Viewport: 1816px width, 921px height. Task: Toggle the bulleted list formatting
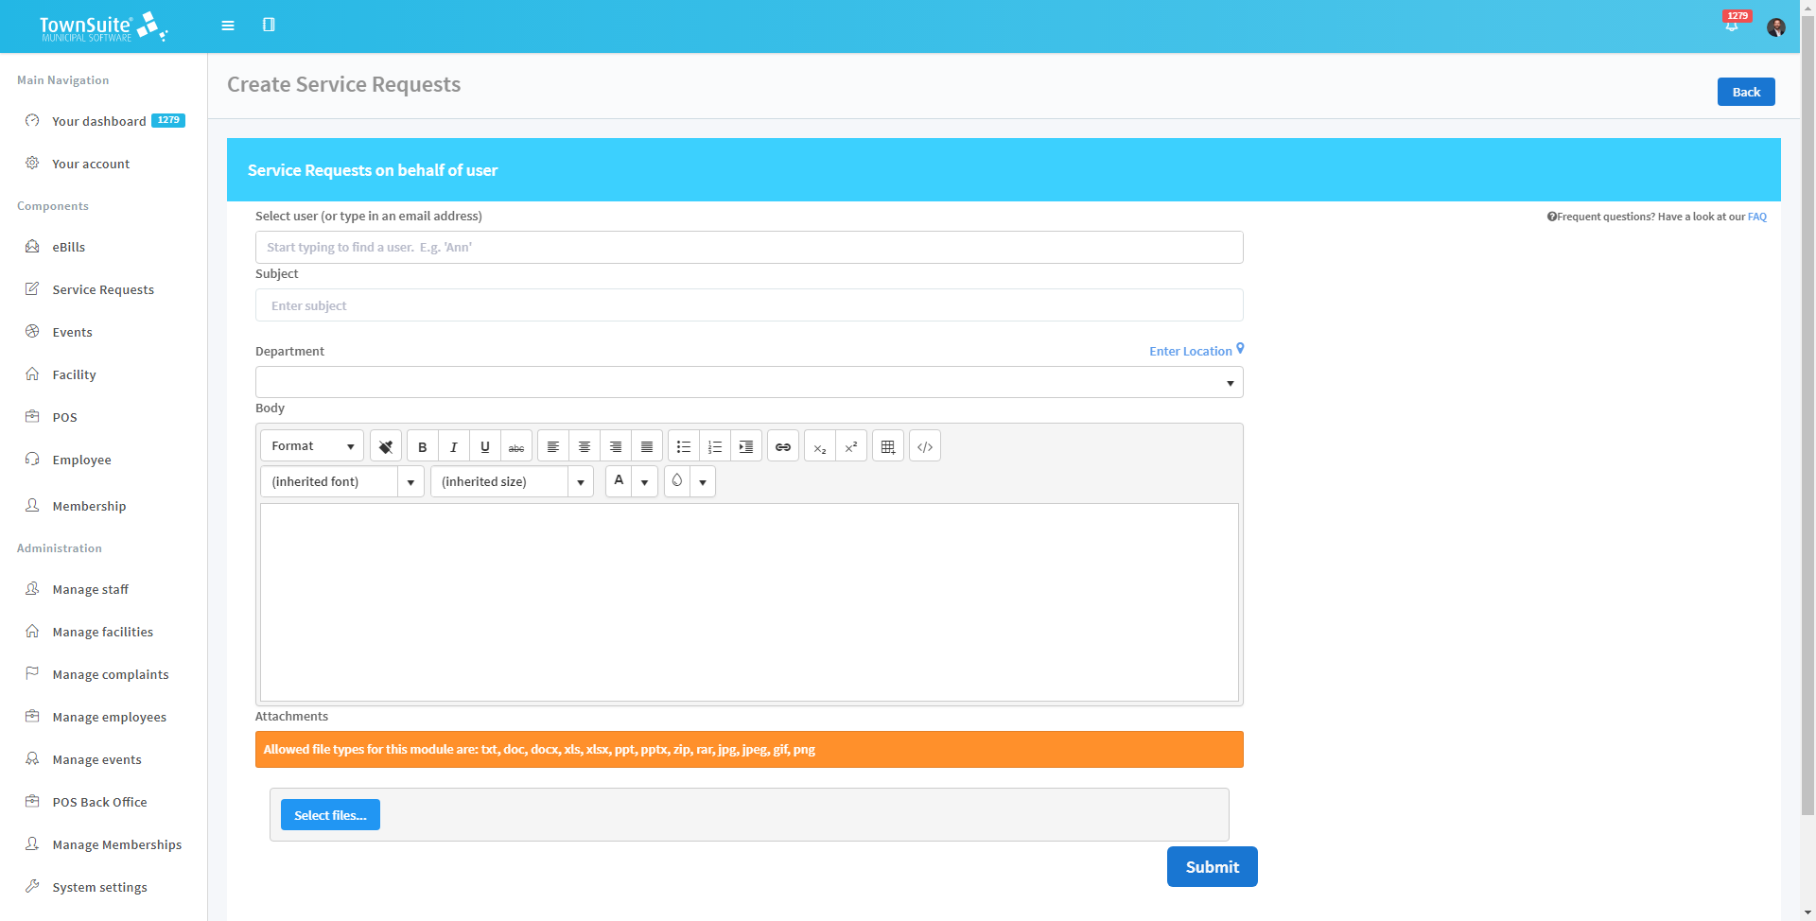pyautogui.click(x=683, y=445)
